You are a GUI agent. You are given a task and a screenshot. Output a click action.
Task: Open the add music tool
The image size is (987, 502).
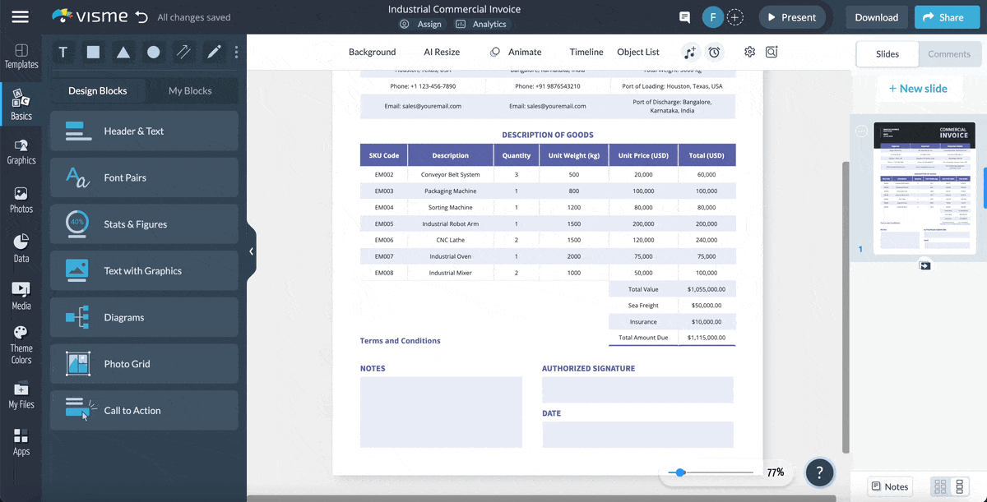pos(689,52)
